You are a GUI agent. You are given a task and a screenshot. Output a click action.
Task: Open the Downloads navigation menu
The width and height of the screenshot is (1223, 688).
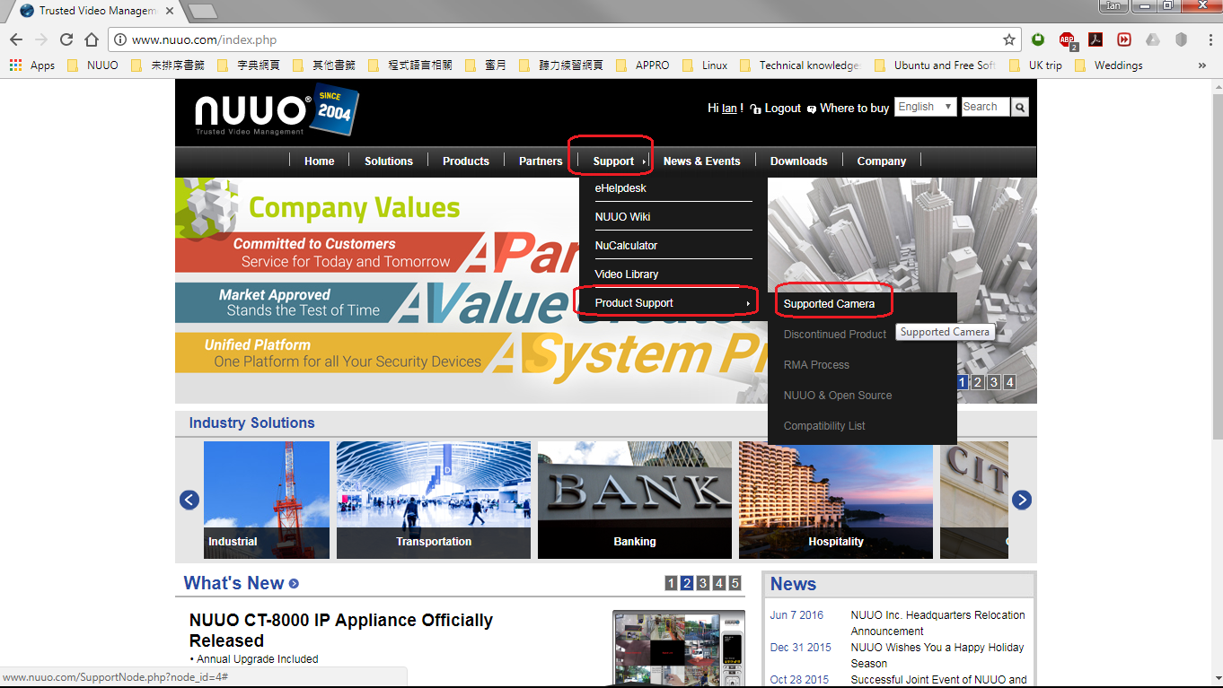pos(798,161)
